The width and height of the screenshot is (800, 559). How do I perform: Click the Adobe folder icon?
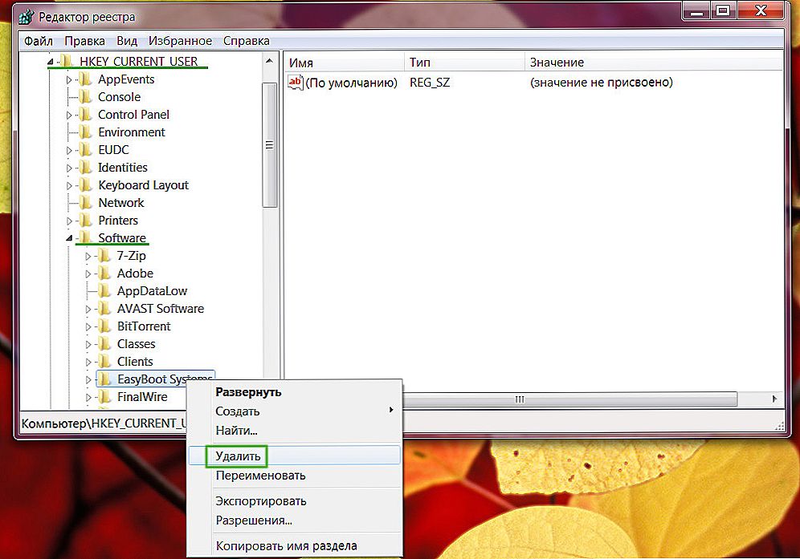tap(104, 273)
